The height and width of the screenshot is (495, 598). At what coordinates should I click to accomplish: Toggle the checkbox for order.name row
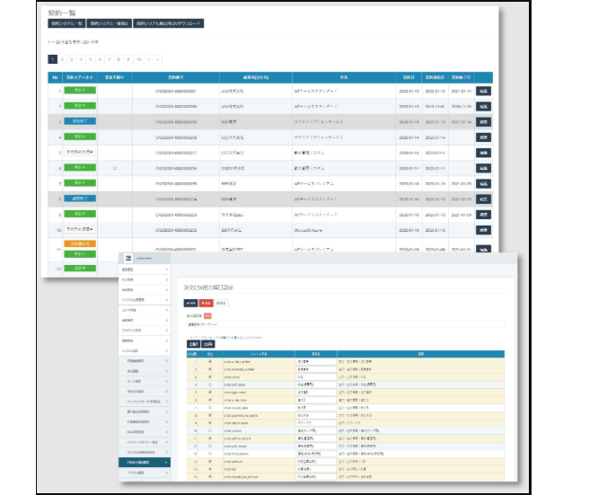209,376
